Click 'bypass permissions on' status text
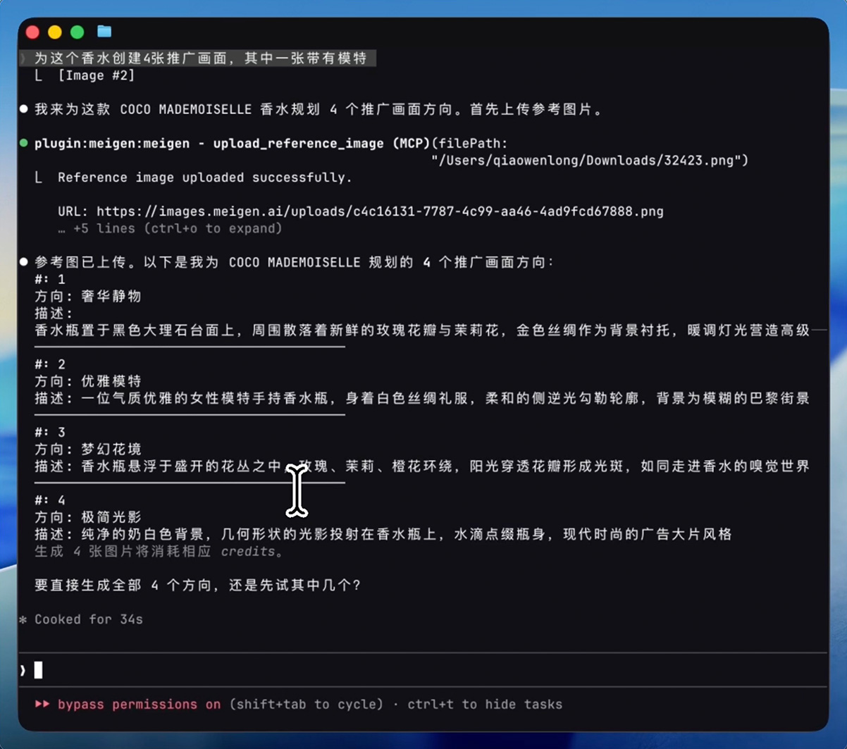The height and width of the screenshot is (749, 847). point(139,704)
